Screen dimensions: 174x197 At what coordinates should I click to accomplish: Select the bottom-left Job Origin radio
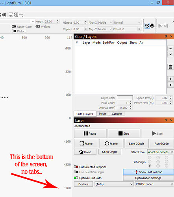click(150, 166)
